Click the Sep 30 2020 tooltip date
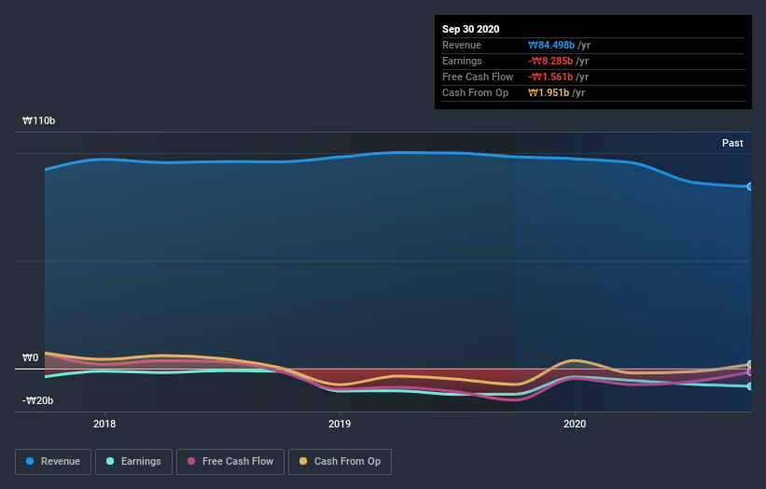The height and width of the screenshot is (489, 766). tap(470, 29)
